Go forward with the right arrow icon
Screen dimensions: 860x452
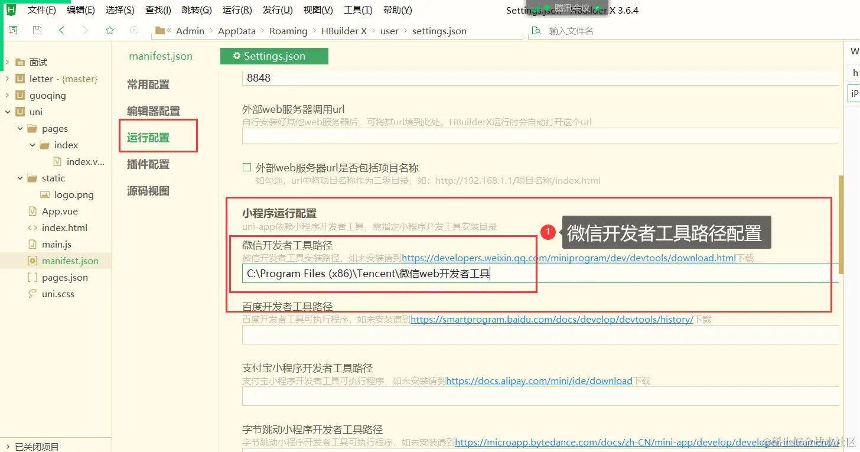click(x=86, y=30)
